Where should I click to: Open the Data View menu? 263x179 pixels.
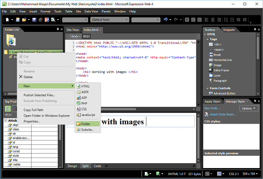coord(91,11)
